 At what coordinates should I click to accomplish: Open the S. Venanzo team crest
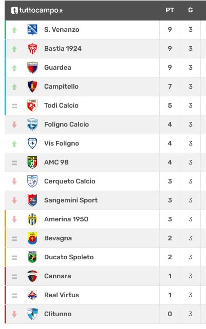click(x=32, y=29)
